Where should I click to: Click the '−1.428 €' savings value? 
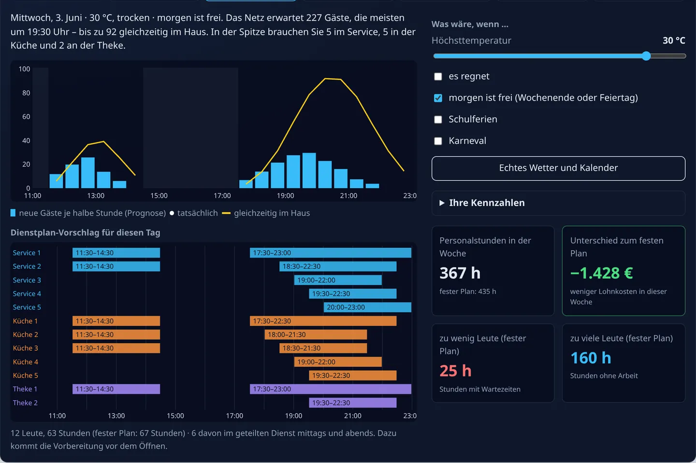[601, 273]
